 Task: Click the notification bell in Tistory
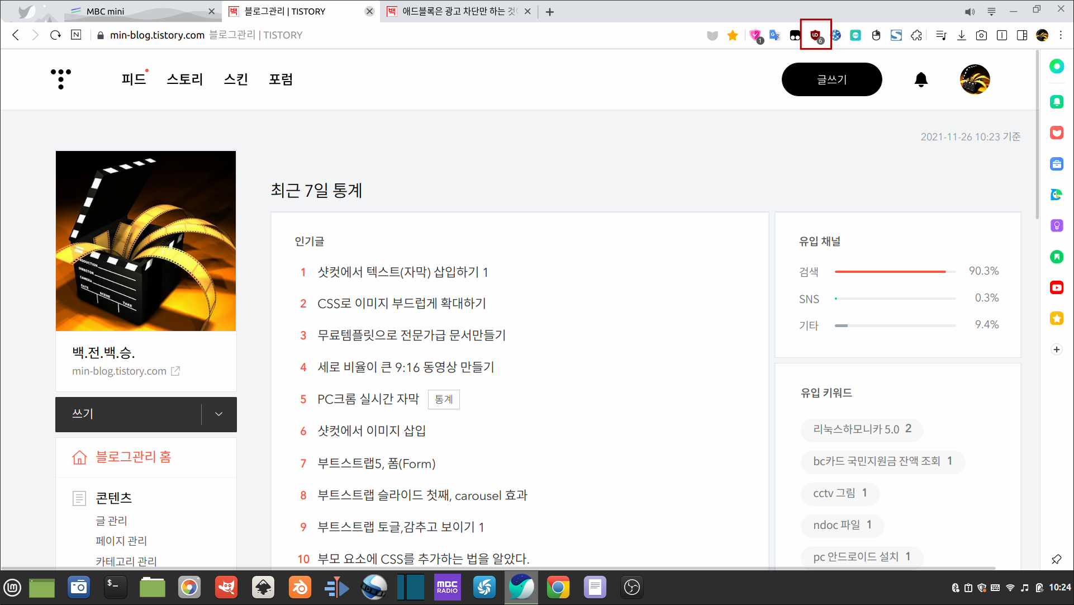pos(921,79)
